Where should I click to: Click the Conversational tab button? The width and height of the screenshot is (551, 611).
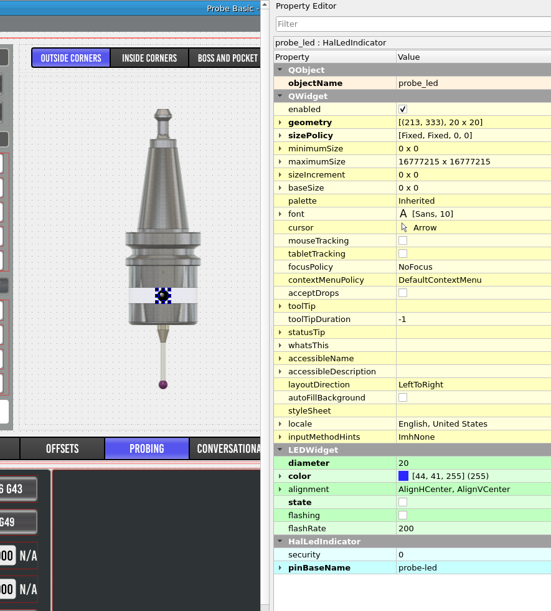coord(228,448)
